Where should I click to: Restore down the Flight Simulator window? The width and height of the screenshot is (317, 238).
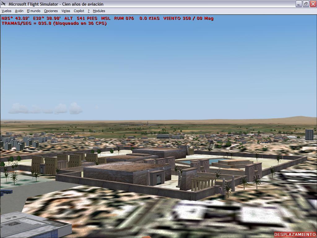(306, 4)
